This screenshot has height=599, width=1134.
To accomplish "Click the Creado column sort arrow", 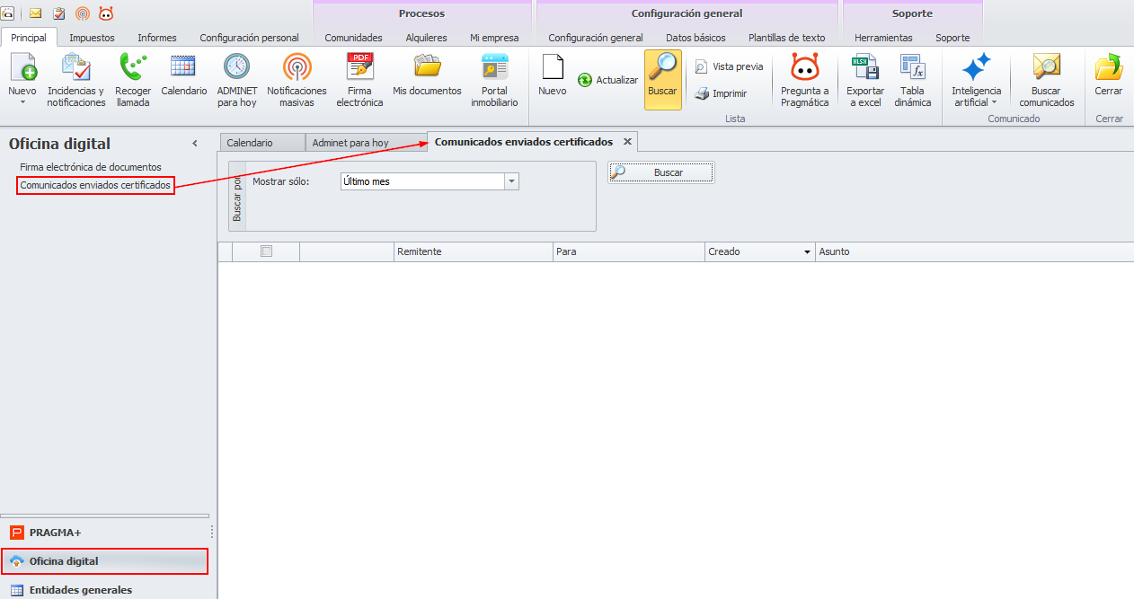I will pos(807,252).
